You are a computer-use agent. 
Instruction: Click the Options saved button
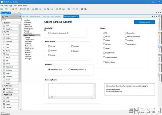coord(144,22)
